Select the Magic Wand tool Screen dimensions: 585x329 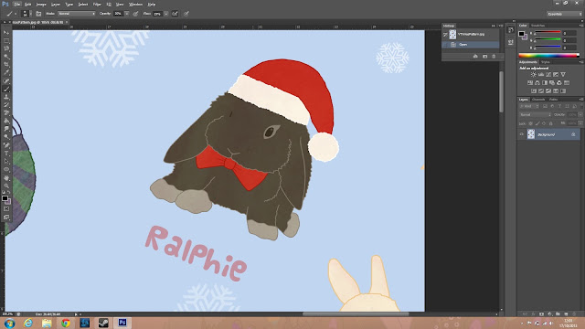(6, 57)
